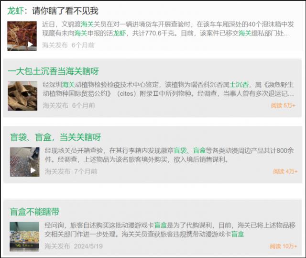Open the 土沉香 wood pieces thumbnail
The height and width of the screenshot is (258, 306).
pos(22,96)
